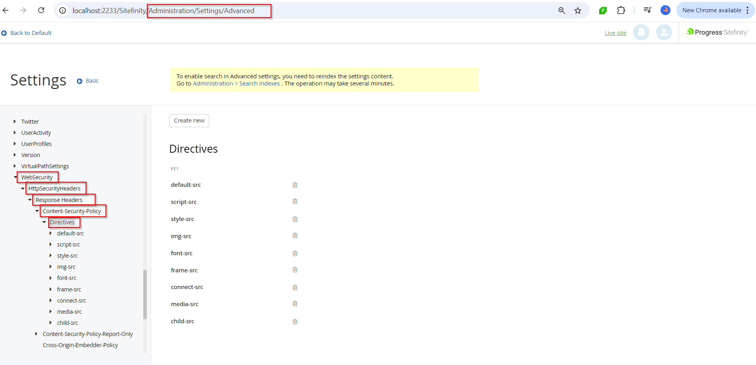This screenshot has height=365, width=756.
Task: Collapse the Content-Security-Policy node arrow
Action: 37,211
